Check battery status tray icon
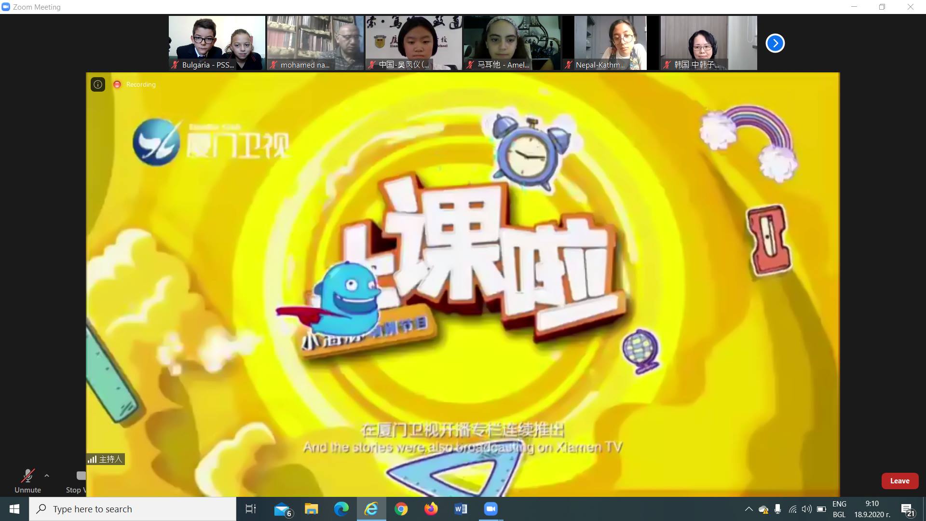This screenshot has width=926, height=521. click(821, 509)
